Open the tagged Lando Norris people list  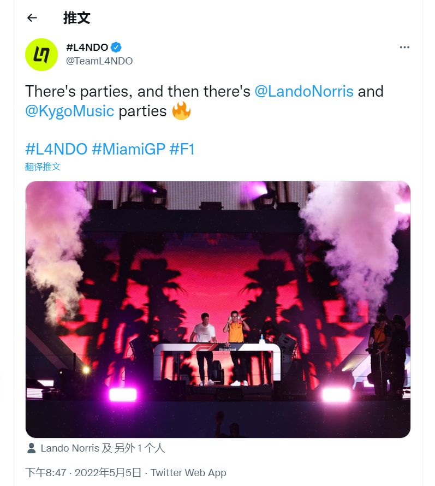tap(103, 448)
